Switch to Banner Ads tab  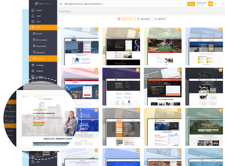(x=144, y=19)
